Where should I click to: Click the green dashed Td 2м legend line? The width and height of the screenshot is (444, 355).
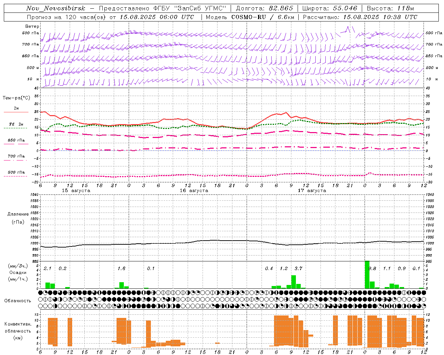pos(16,128)
